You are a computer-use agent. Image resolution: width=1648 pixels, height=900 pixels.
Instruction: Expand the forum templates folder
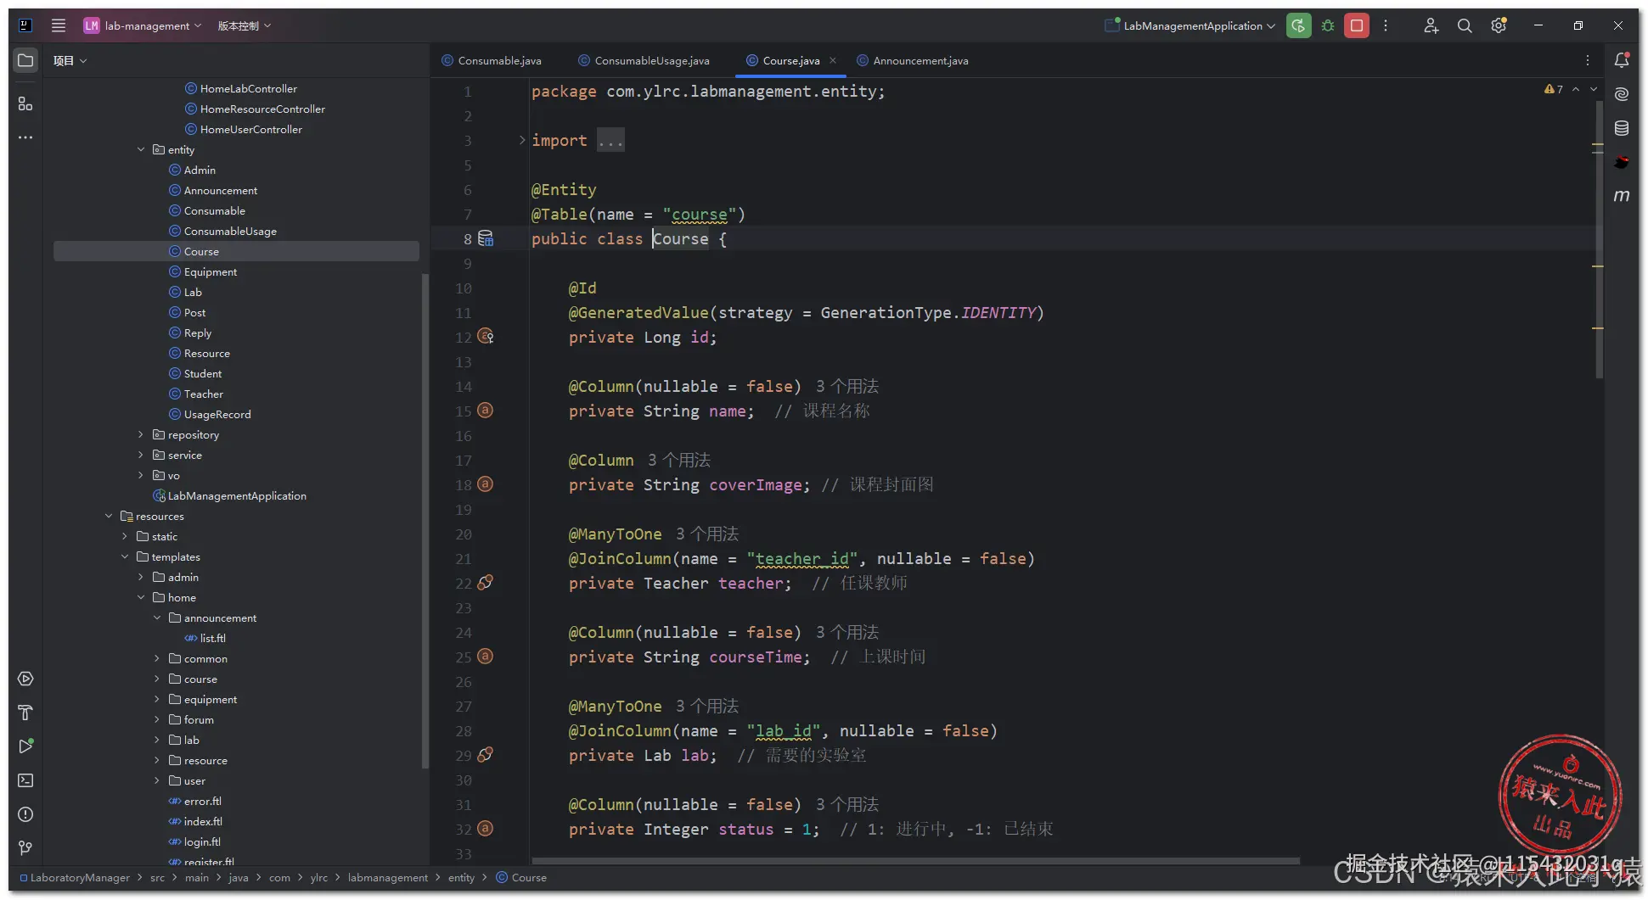click(157, 719)
